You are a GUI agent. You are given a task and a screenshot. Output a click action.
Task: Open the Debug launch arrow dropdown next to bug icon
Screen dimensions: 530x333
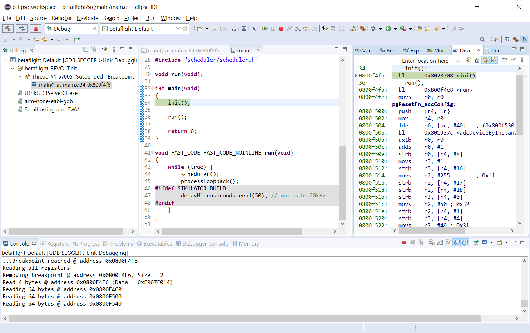(380, 29)
